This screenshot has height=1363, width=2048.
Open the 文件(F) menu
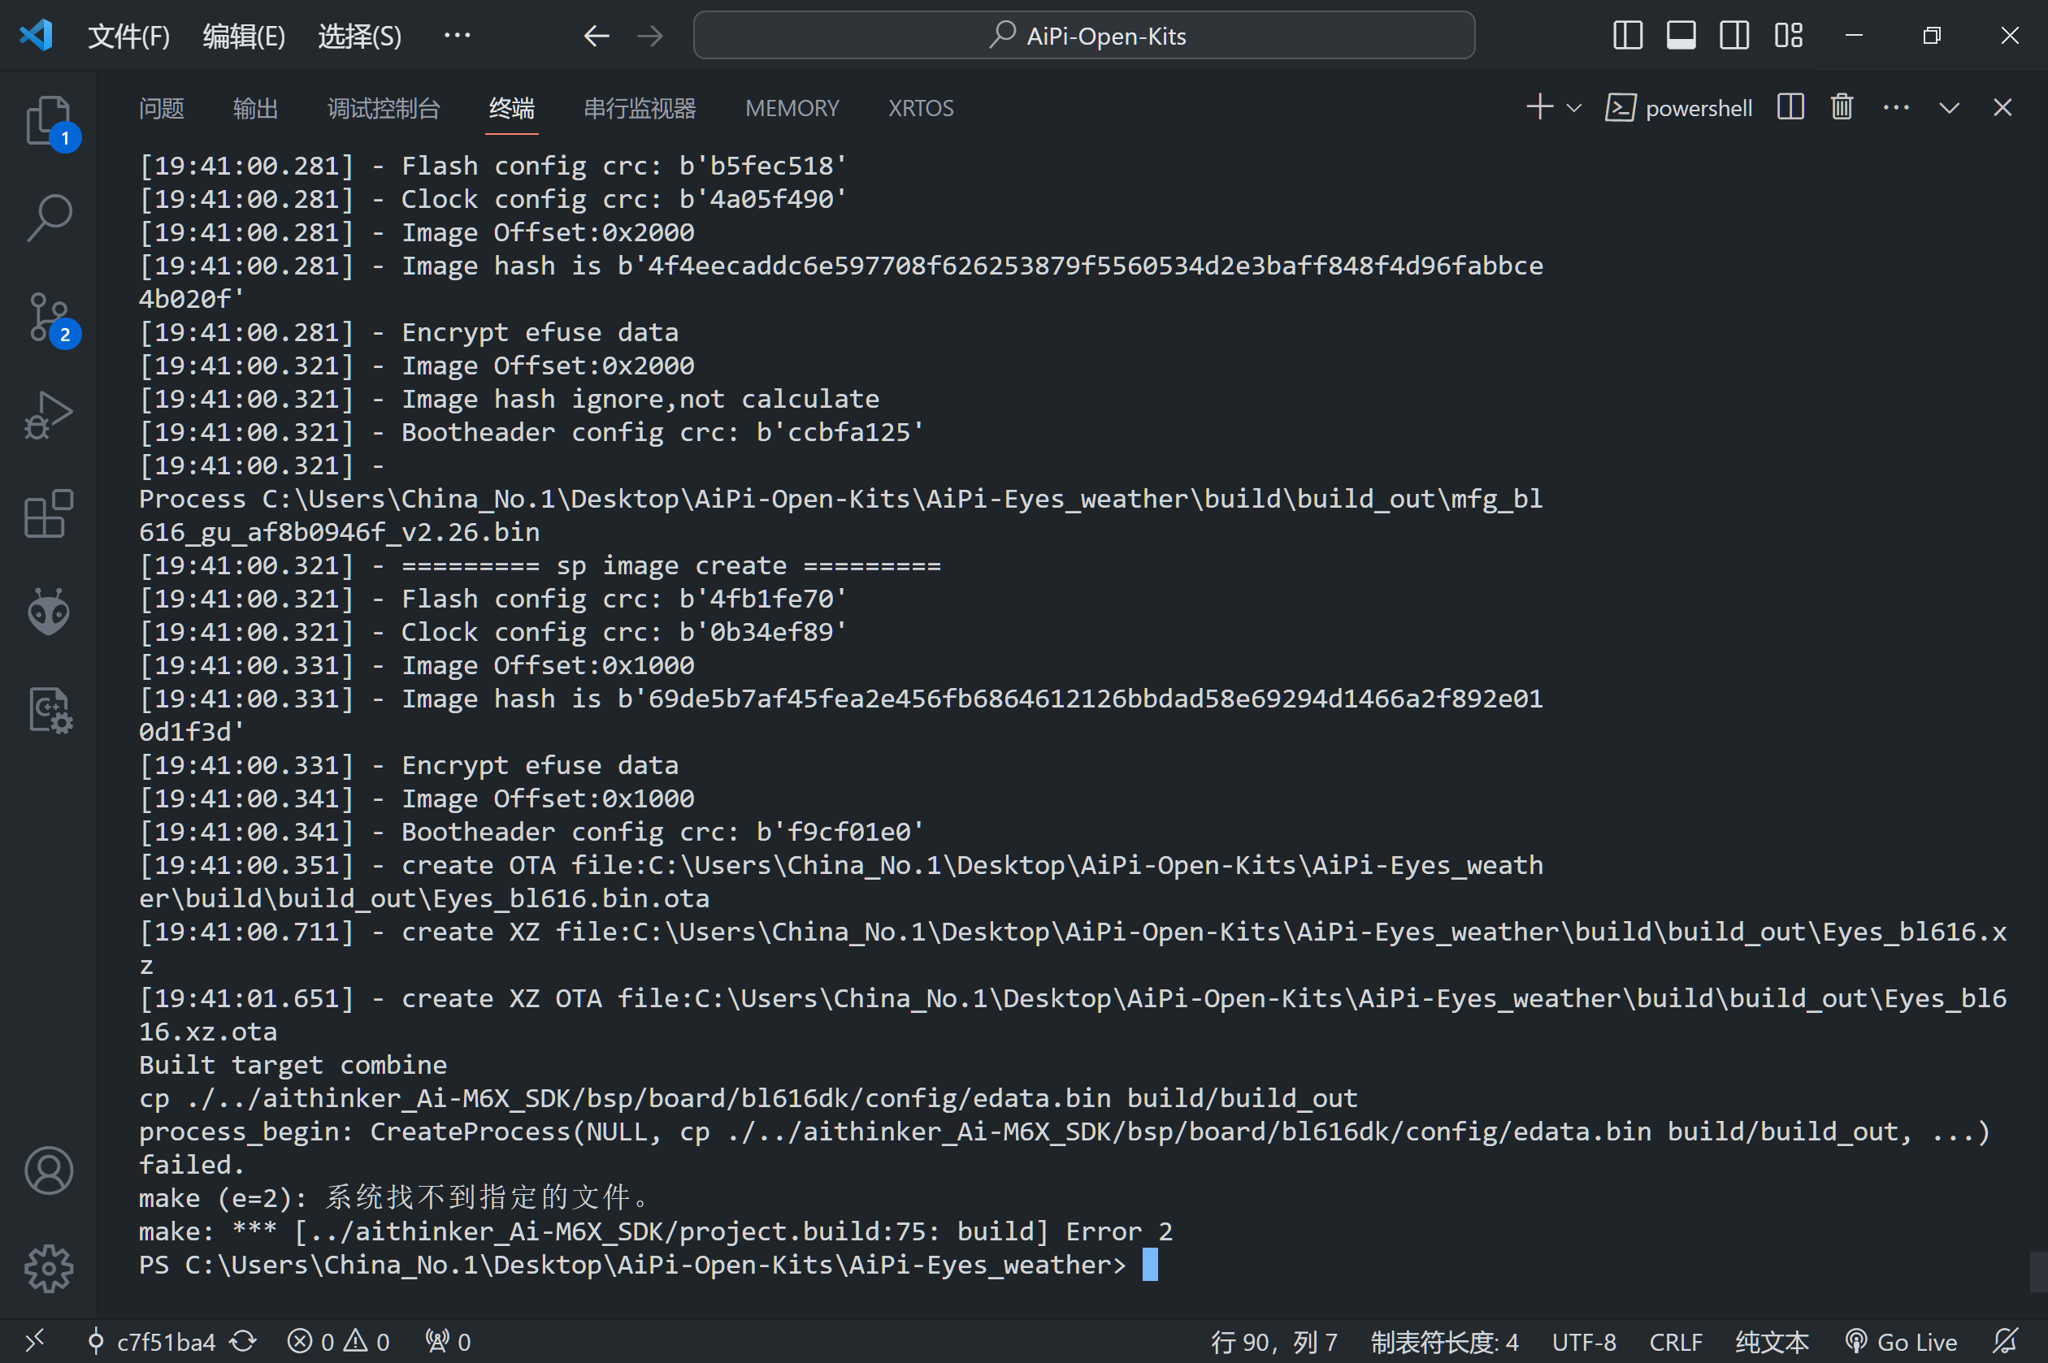pos(128,36)
